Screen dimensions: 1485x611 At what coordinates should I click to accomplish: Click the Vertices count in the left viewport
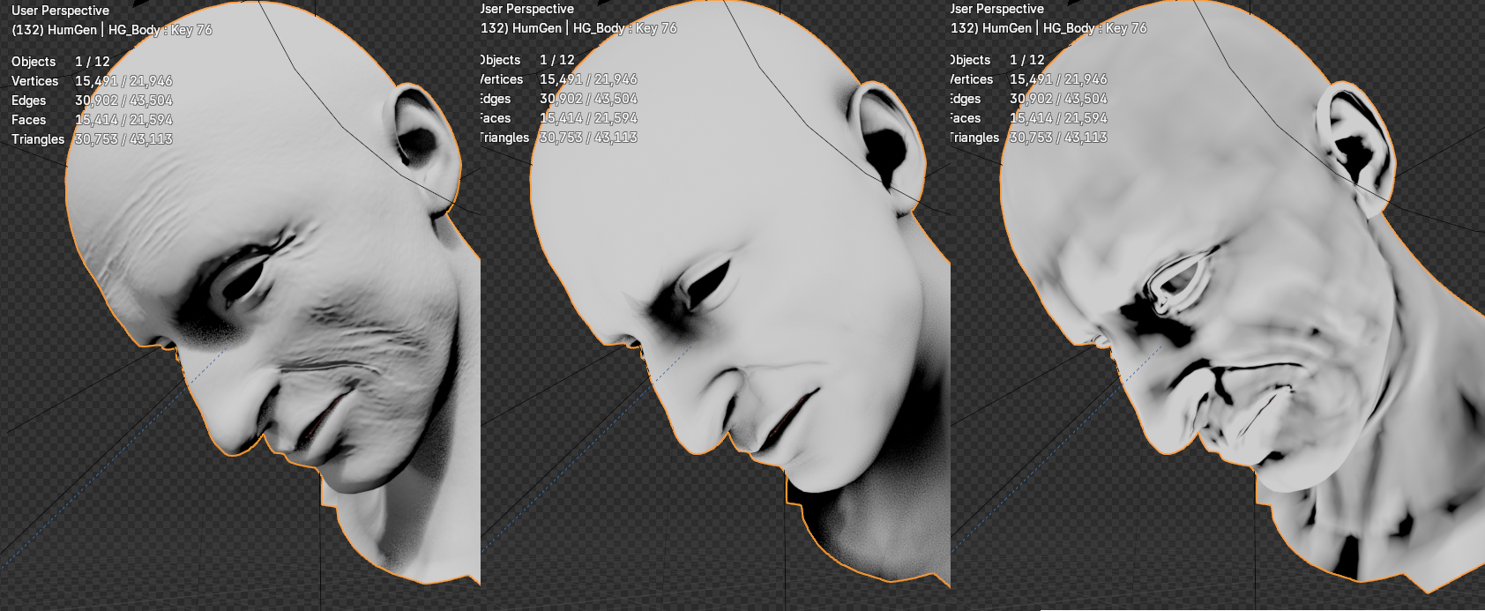(x=123, y=81)
